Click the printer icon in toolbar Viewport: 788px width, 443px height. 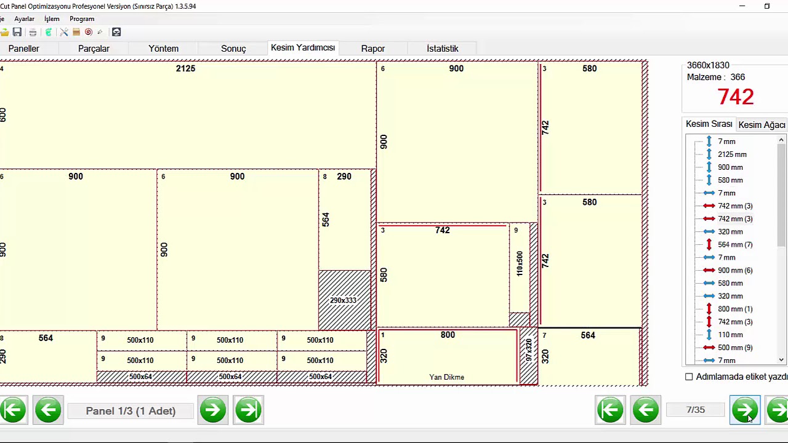point(33,32)
